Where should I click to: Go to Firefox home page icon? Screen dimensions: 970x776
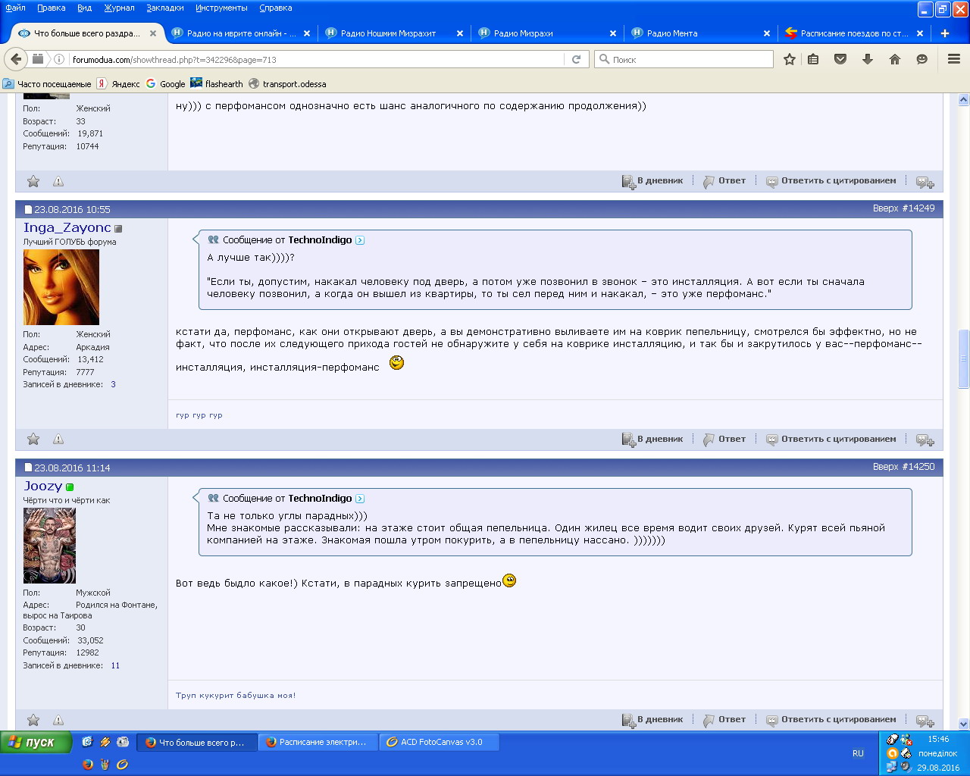click(895, 59)
